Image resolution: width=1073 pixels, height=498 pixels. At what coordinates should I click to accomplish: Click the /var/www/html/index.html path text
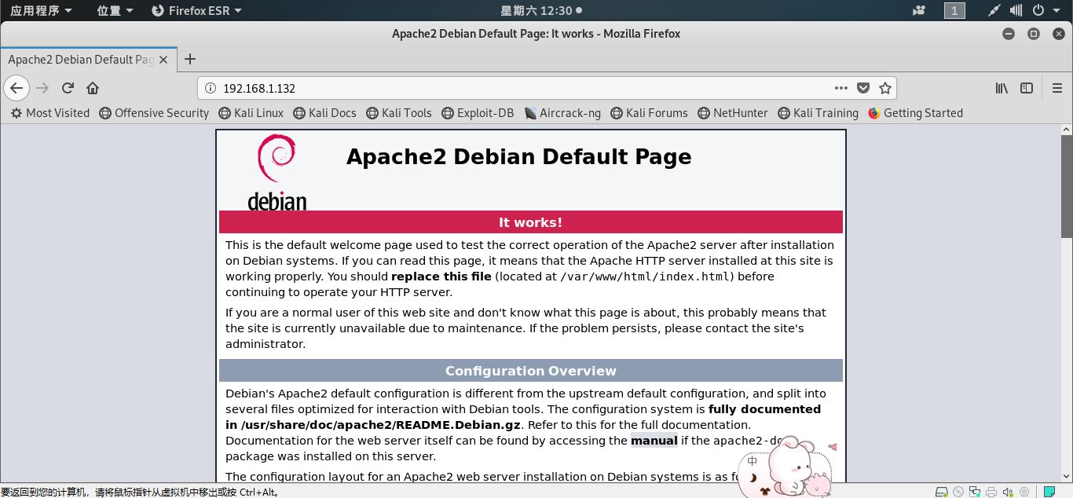coord(646,276)
